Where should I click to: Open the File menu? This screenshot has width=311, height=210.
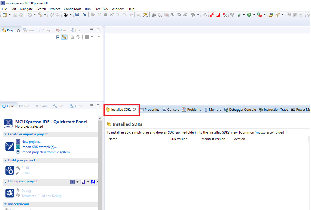[4, 9]
